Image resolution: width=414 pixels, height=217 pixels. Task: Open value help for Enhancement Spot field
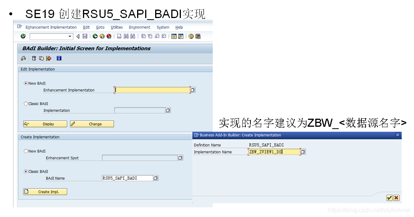point(181,158)
